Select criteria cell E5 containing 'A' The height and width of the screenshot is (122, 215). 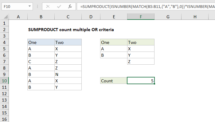click(x=114, y=49)
